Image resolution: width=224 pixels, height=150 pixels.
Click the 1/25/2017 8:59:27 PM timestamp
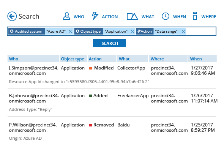tap(203, 128)
